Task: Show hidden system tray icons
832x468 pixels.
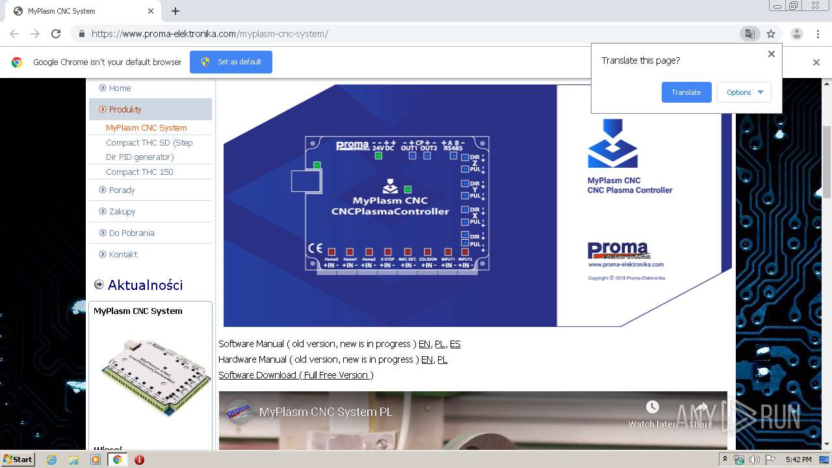Action: 725,460
